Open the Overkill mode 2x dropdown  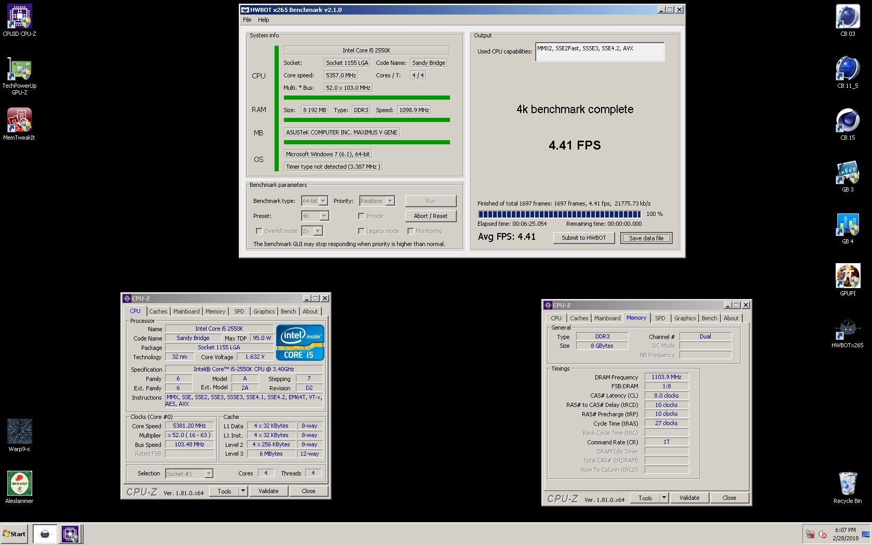312,231
